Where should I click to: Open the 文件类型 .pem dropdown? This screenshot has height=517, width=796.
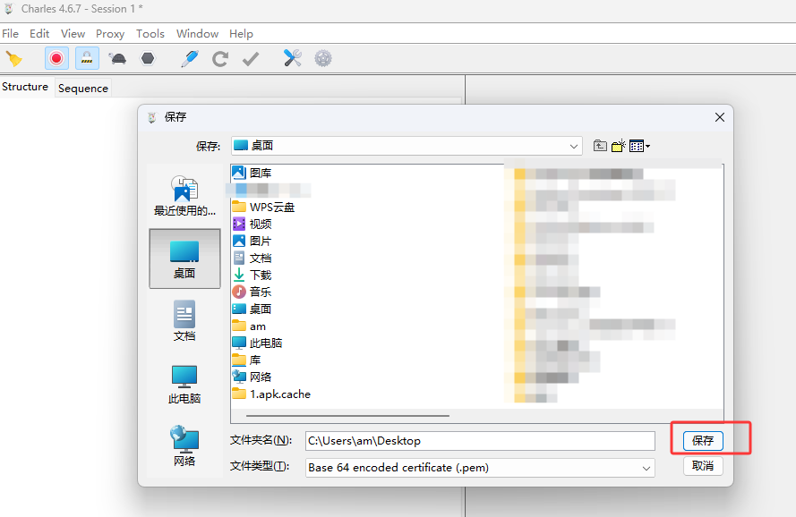click(x=480, y=468)
